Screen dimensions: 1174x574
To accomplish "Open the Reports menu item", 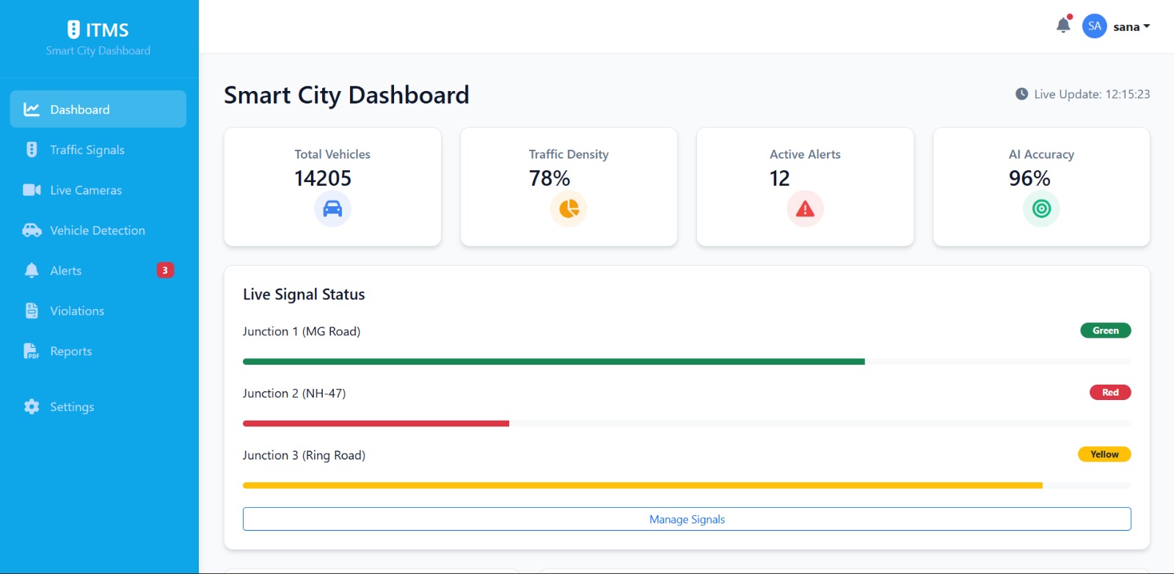I will [98, 352].
